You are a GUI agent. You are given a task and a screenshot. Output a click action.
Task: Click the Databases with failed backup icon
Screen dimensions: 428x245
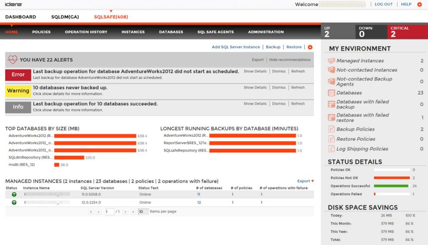[331, 104]
